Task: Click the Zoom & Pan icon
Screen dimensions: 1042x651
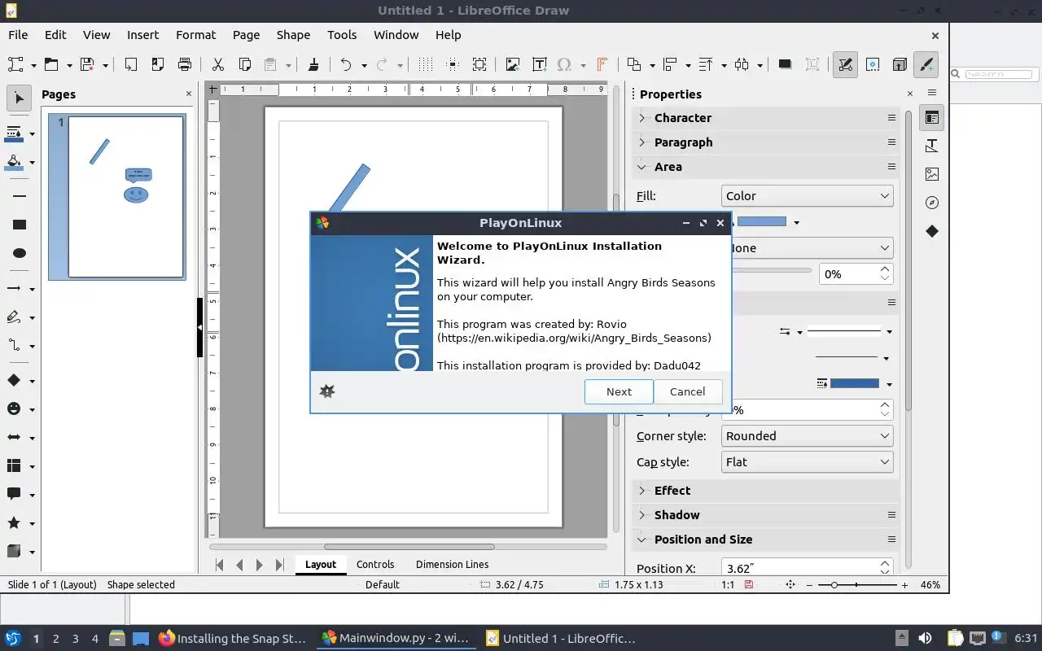Action: pyautogui.click(x=479, y=65)
